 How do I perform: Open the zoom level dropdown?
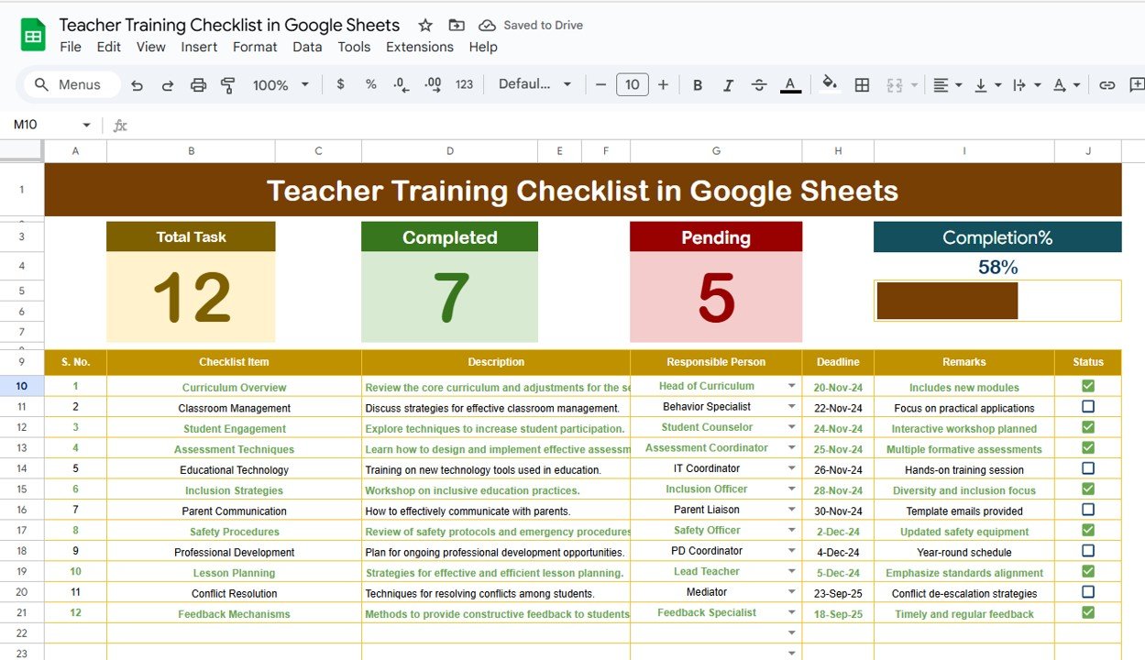[x=281, y=84]
